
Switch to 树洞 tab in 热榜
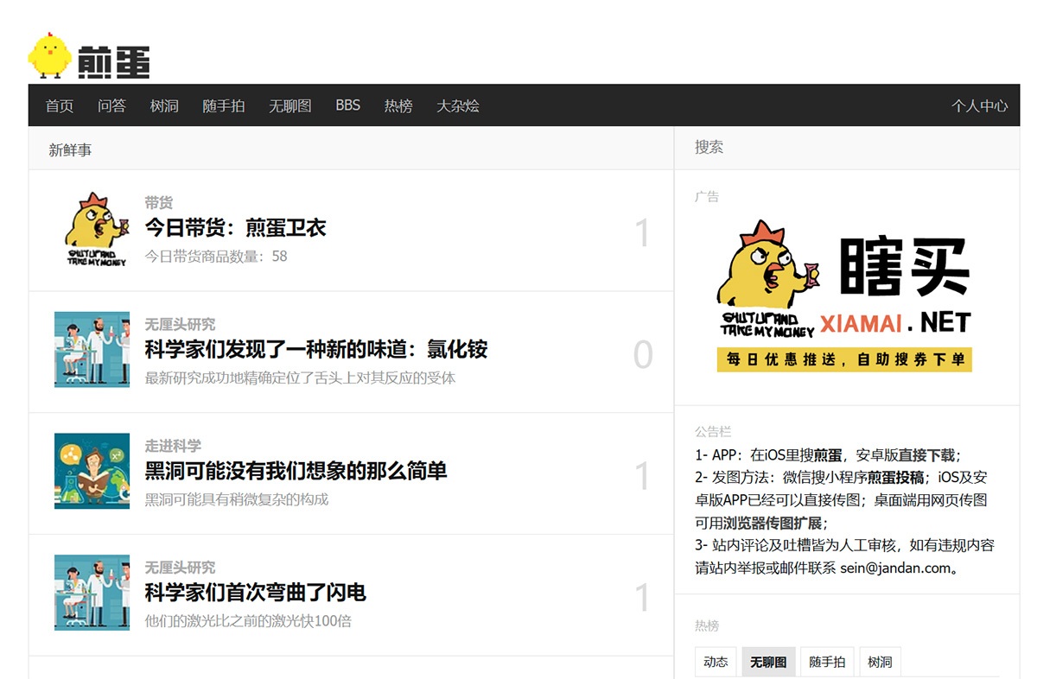pos(880,662)
